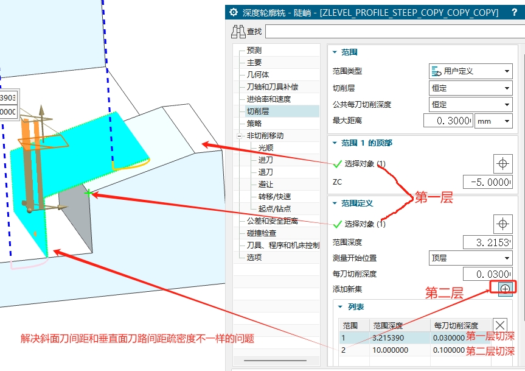
Task: Click the 范围深度 value field
Action: [x=487, y=242]
